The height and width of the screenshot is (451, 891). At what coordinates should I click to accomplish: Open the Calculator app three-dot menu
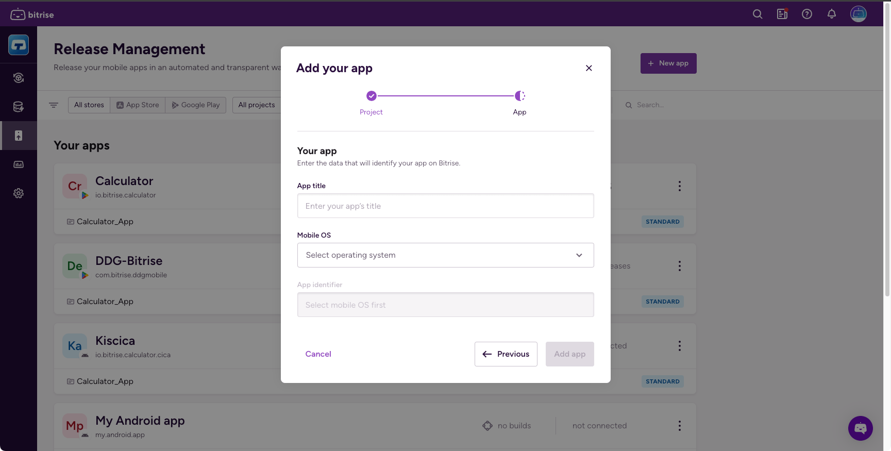tap(680, 186)
